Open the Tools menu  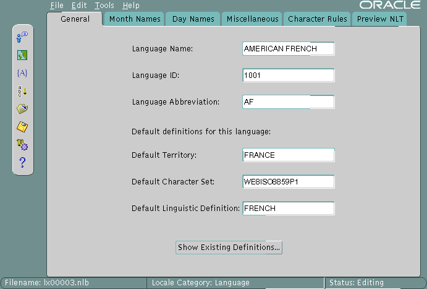point(104,6)
